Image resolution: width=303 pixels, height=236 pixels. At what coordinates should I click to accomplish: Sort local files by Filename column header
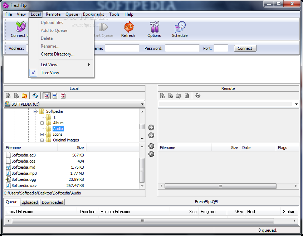point(31,148)
